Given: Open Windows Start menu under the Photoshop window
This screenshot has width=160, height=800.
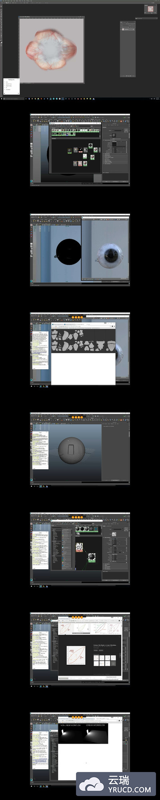Looking at the screenshot, I should pyautogui.click(x=1, y=98).
